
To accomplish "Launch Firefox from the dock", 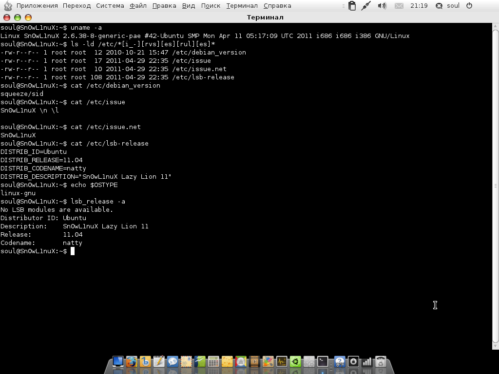I will [x=132, y=362].
